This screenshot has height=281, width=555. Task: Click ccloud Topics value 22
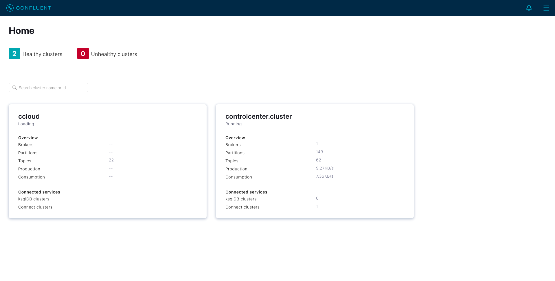point(111,160)
